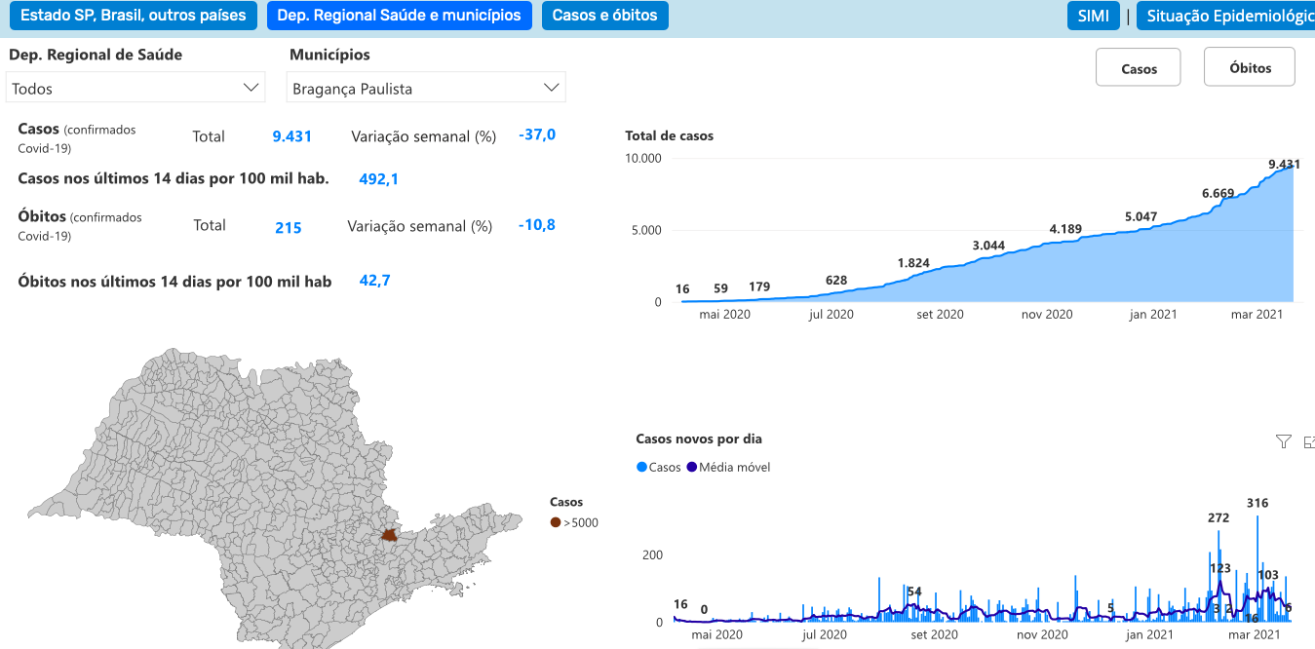Select highlighted Bragança Paulista region on map
The height and width of the screenshot is (649, 1315).
[x=390, y=535]
